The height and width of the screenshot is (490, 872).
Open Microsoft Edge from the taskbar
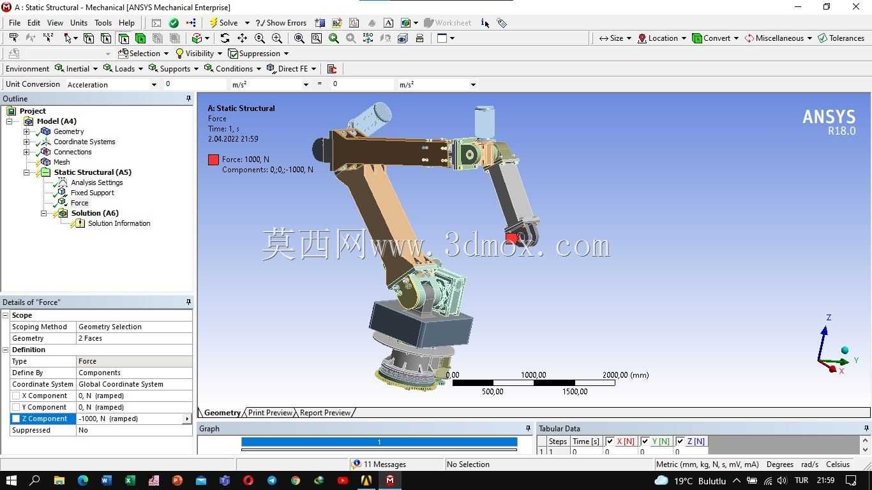[x=83, y=480]
